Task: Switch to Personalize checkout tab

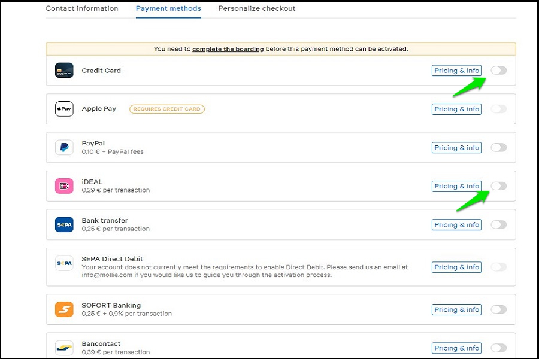Action: click(257, 8)
